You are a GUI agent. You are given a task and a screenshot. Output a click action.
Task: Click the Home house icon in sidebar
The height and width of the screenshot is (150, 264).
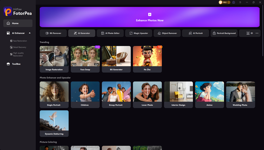[8, 23]
